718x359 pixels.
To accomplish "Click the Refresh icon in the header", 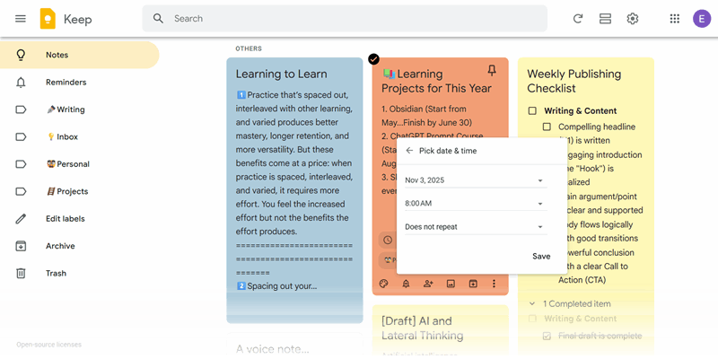I will (x=578, y=18).
